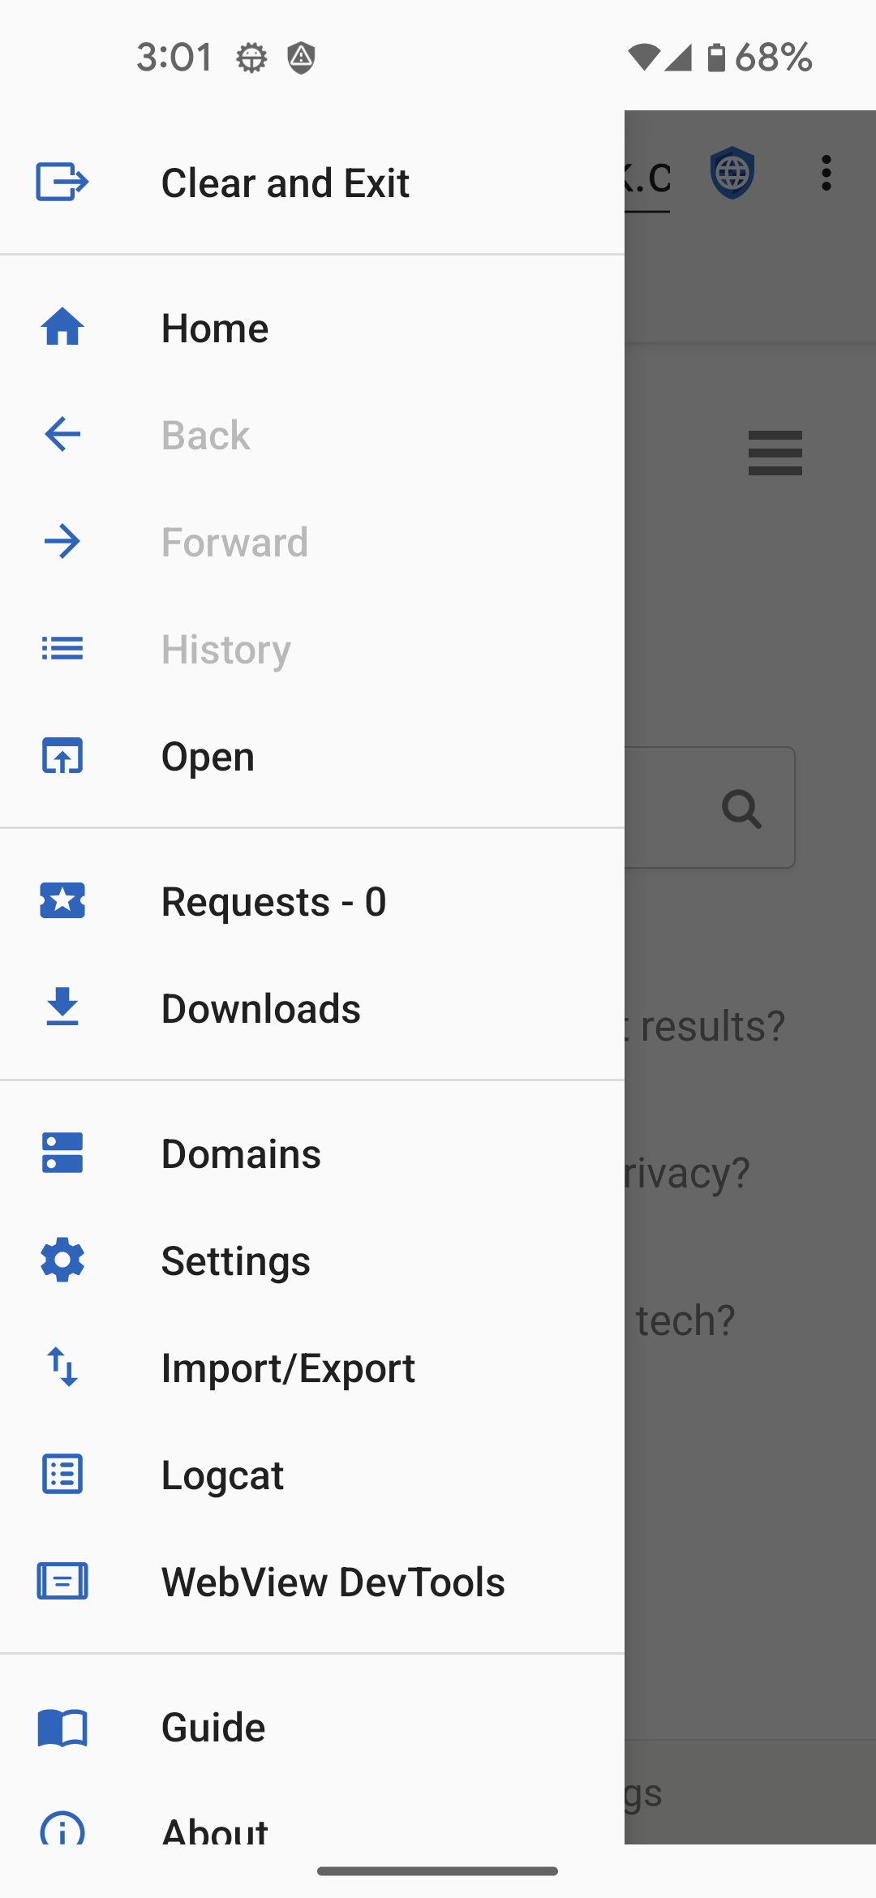Viewport: 876px width, 1898px height.
Task: Tap the Requests star icon
Action: 62,901
